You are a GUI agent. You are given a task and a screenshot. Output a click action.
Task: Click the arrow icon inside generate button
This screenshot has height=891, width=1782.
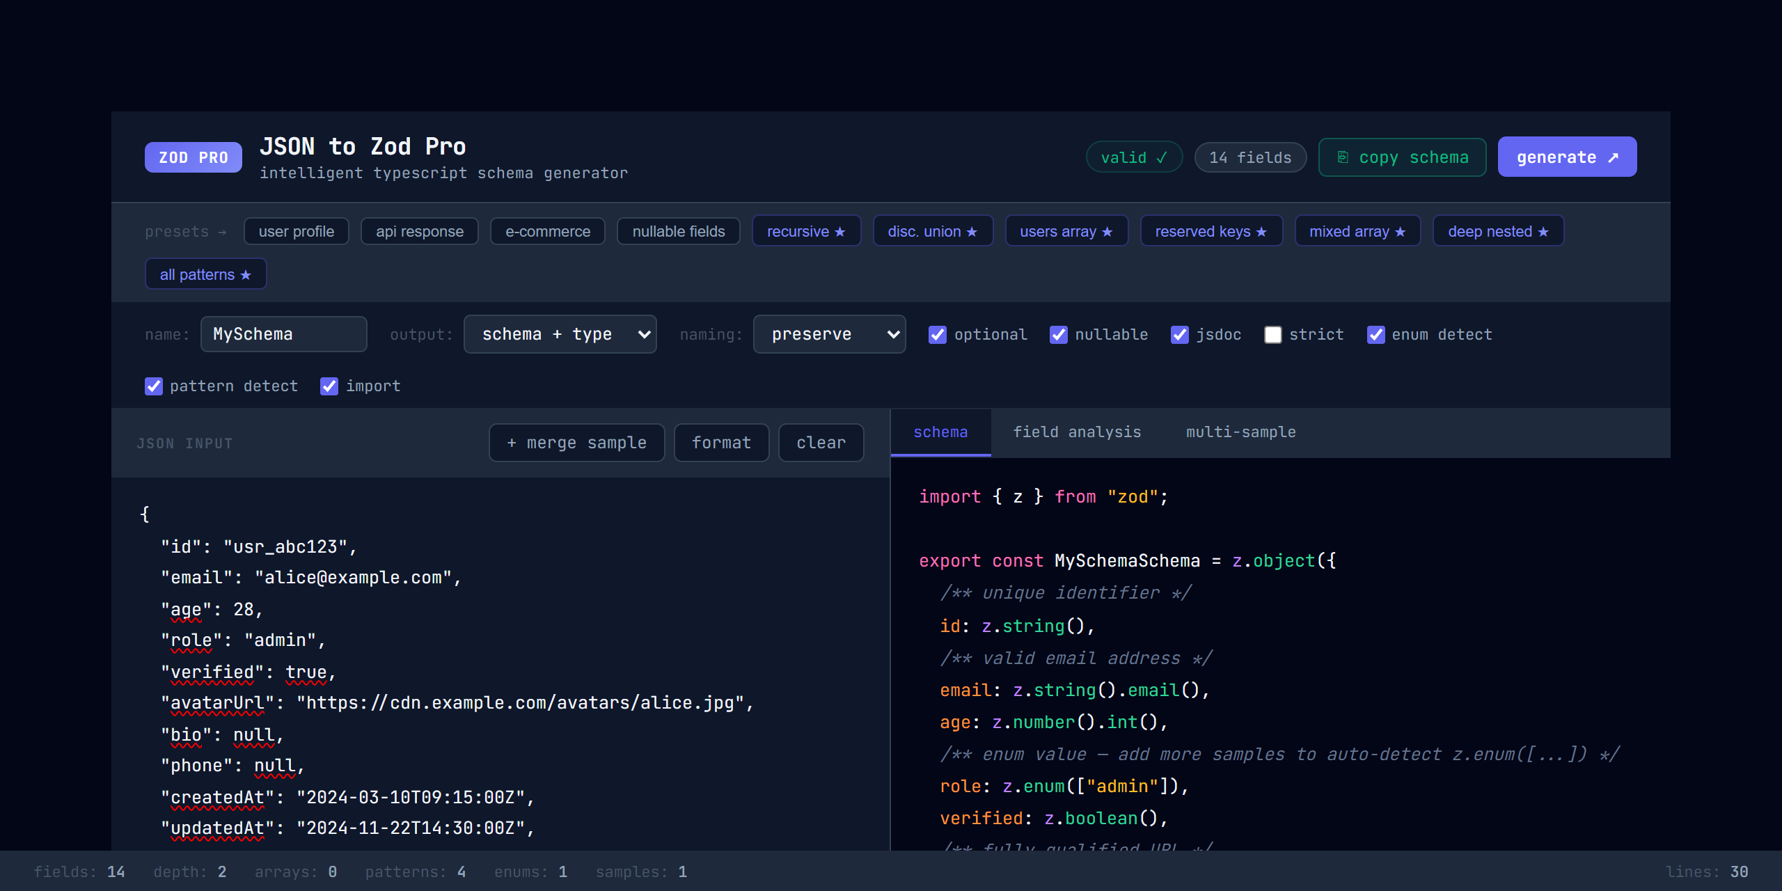click(1614, 157)
